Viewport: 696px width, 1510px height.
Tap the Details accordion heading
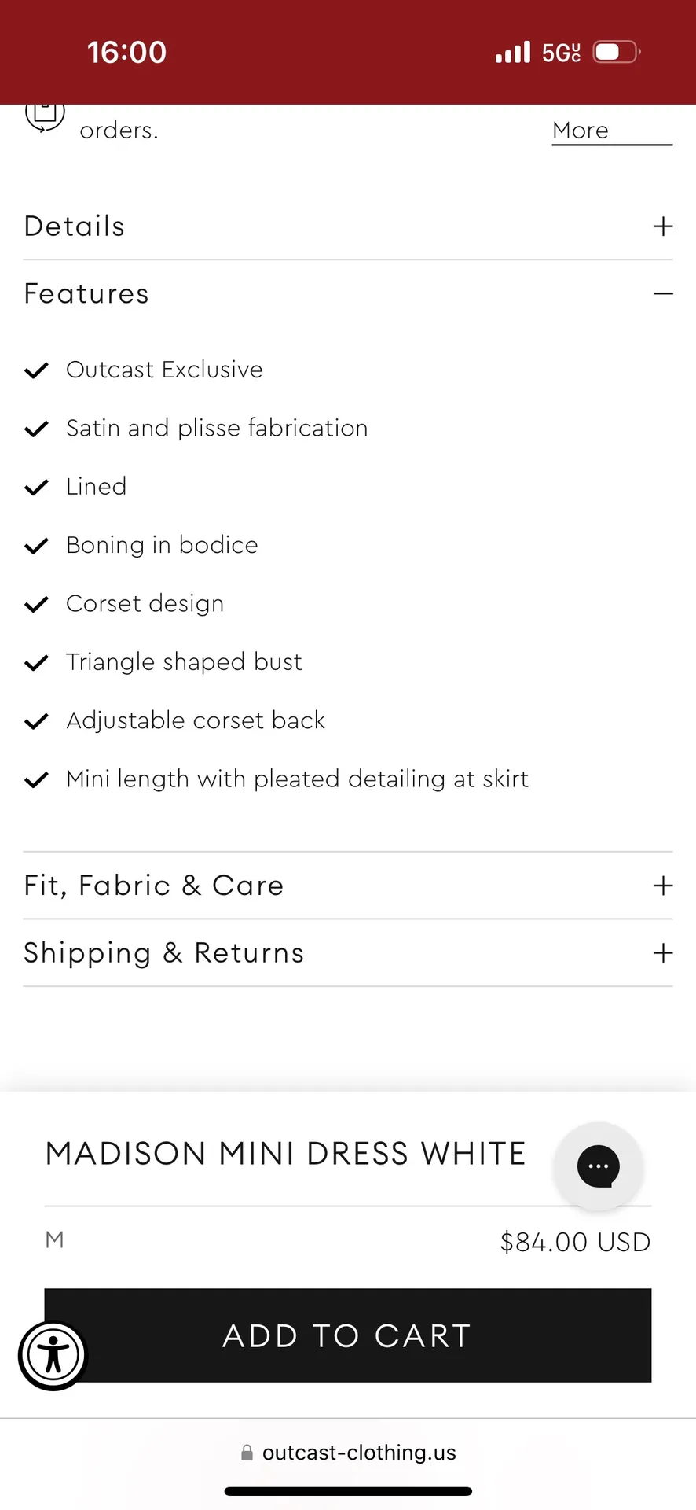point(75,226)
